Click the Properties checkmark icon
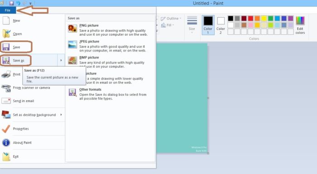317x174 pixels. coord(6,129)
